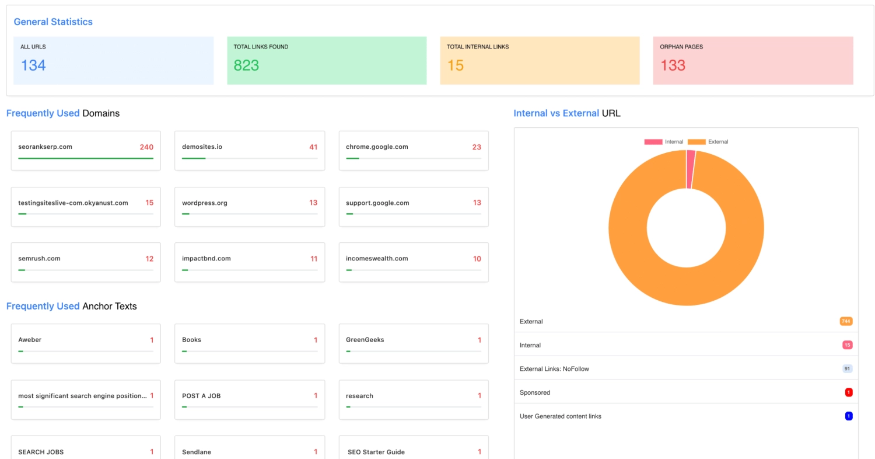The width and height of the screenshot is (875, 459).
Task: Open the demosites.io domain card
Action: [x=250, y=151]
